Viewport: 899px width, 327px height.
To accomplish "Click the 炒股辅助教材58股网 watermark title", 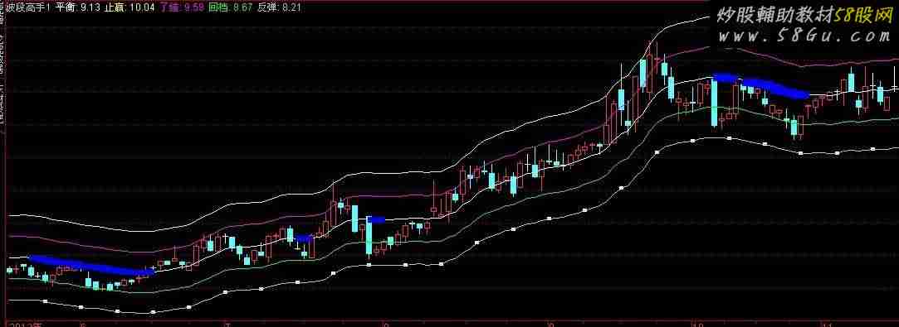I will click(x=803, y=15).
